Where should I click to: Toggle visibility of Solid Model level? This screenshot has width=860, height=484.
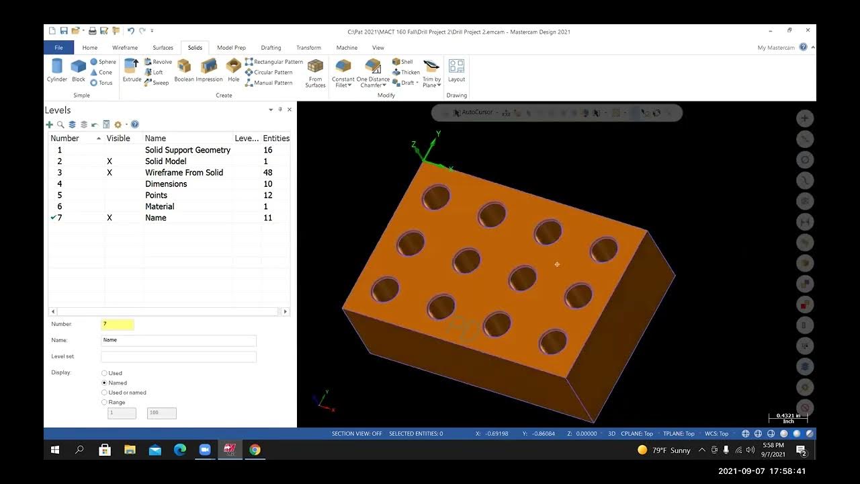[110, 161]
